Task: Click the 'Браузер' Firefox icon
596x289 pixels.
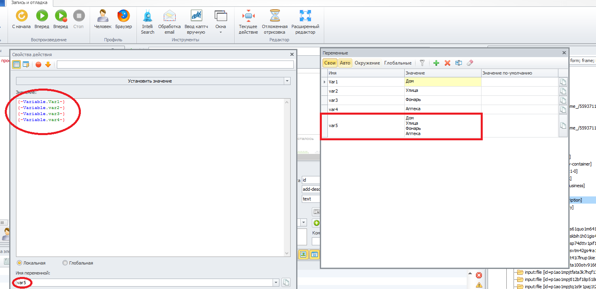Action: point(124,16)
